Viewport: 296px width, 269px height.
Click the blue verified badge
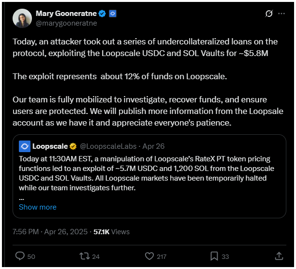tap(103, 14)
